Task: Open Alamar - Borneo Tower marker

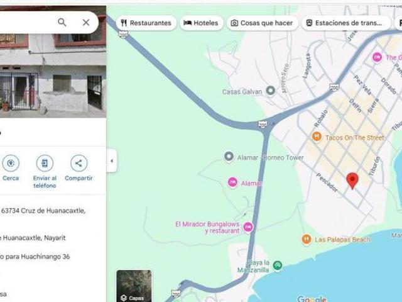Action: pyautogui.click(x=229, y=157)
